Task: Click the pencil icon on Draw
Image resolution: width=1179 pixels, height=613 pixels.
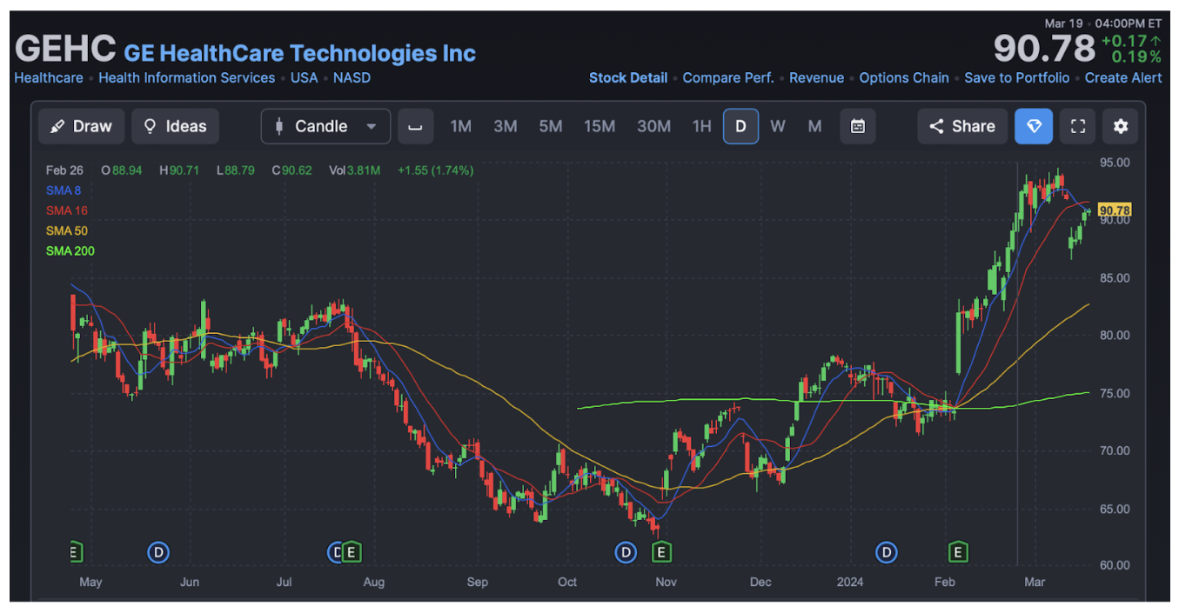Action: 57,127
